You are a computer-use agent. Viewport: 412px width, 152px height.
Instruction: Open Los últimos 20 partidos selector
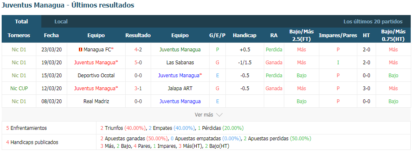point(373,22)
